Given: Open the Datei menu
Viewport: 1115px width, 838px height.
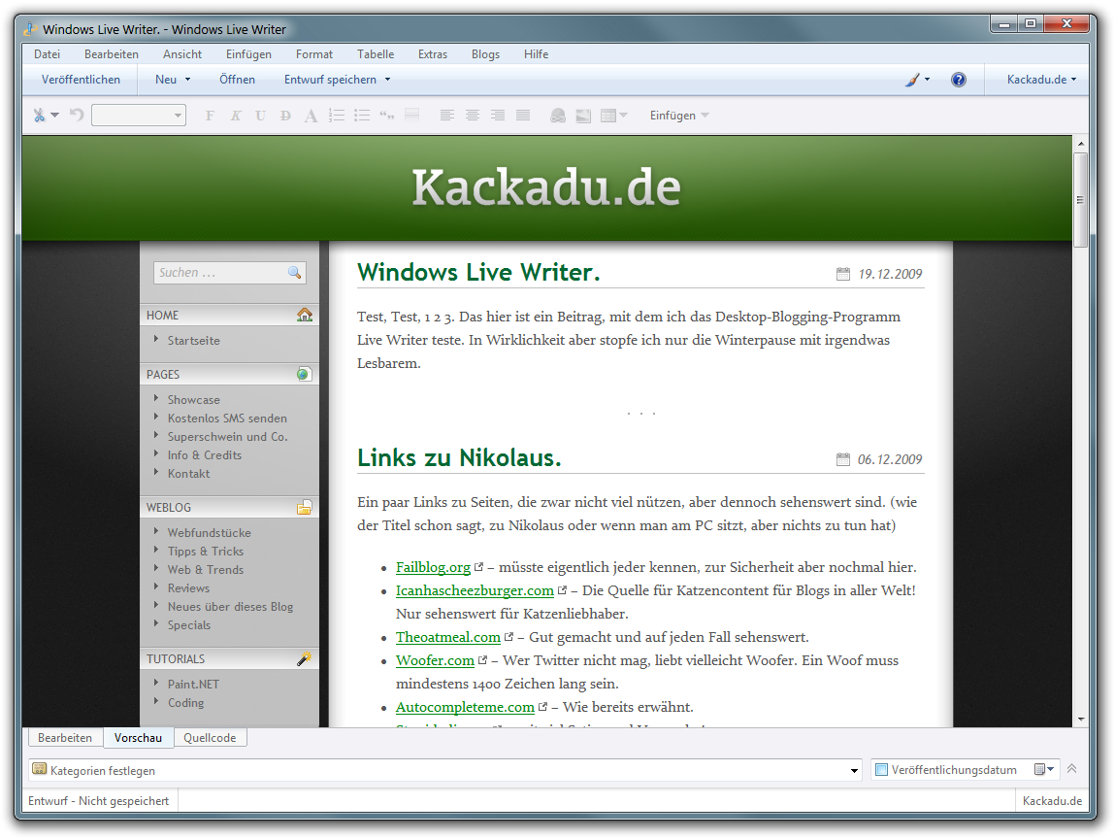Looking at the screenshot, I should [x=47, y=54].
